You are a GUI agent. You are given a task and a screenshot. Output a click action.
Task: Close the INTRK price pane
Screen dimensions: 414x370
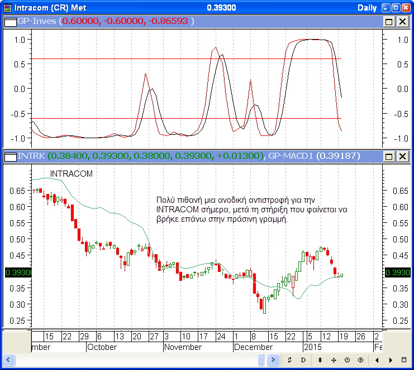tap(403, 157)
